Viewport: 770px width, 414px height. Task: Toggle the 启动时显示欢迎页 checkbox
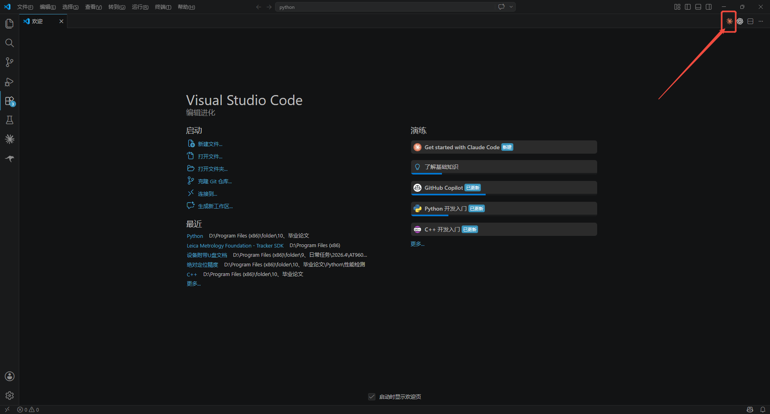click(372, 397)
